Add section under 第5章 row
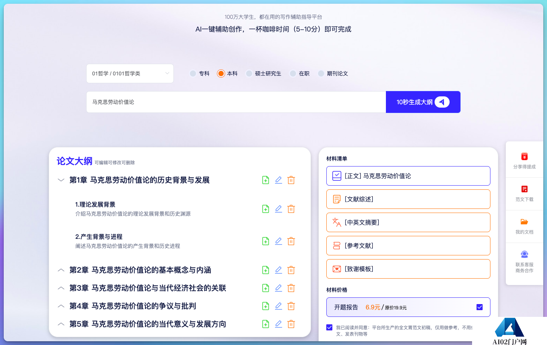 (x=266, y=324)
